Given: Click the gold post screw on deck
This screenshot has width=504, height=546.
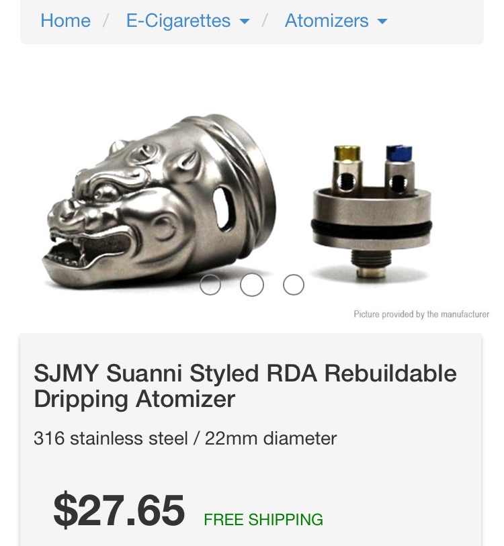Looking at the screenshot, I should pyautogui.click(x=344, y=156).
